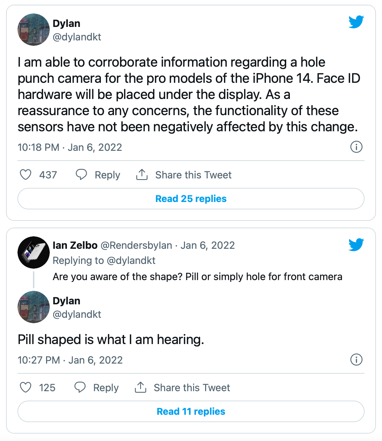Screen dimensions: 382x441
Task: Open the @dylandkt handle in first tweet
Action: coord(77,37)
